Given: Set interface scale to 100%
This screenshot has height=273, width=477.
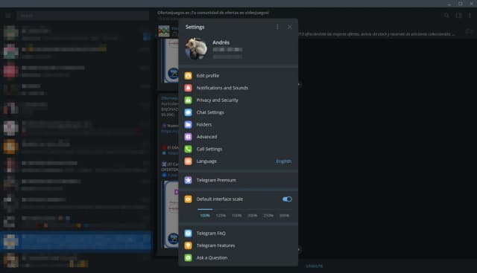Looking at the screenshot, I should pos(205,216).
